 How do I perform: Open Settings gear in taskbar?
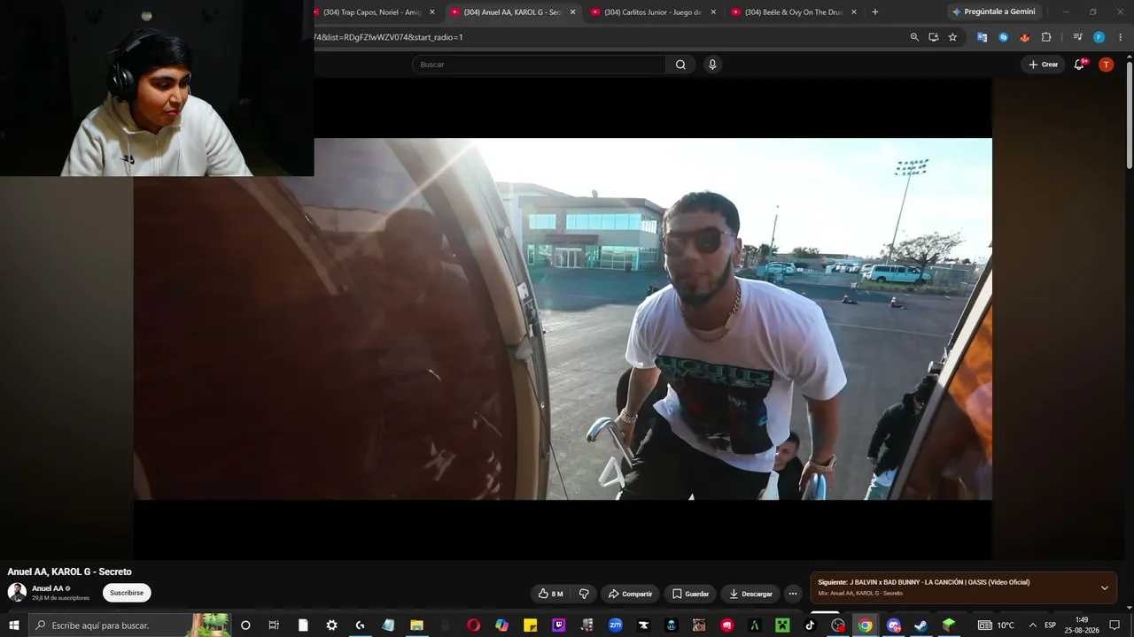[331, 625]
